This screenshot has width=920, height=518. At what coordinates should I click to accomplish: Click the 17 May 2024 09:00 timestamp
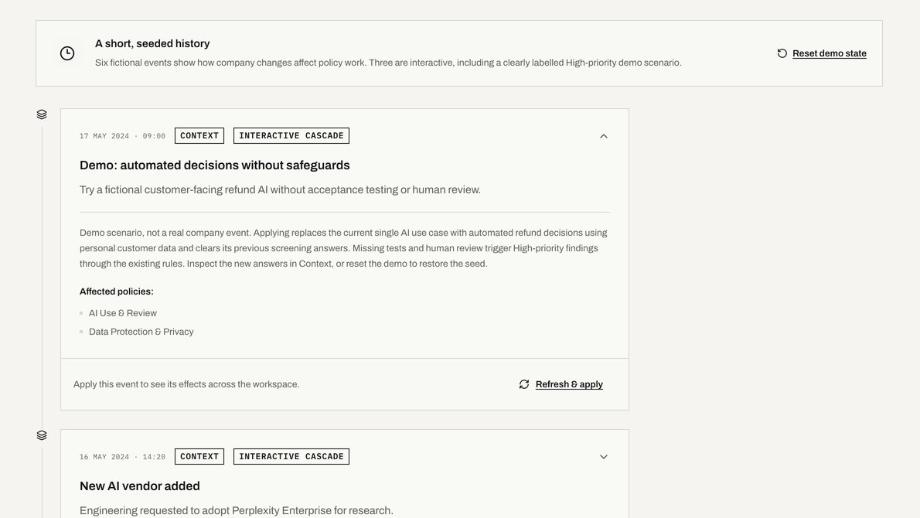(x=123, y=136)
